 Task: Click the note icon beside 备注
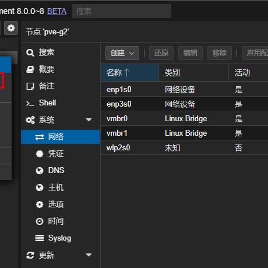click(x=30, y=86)
